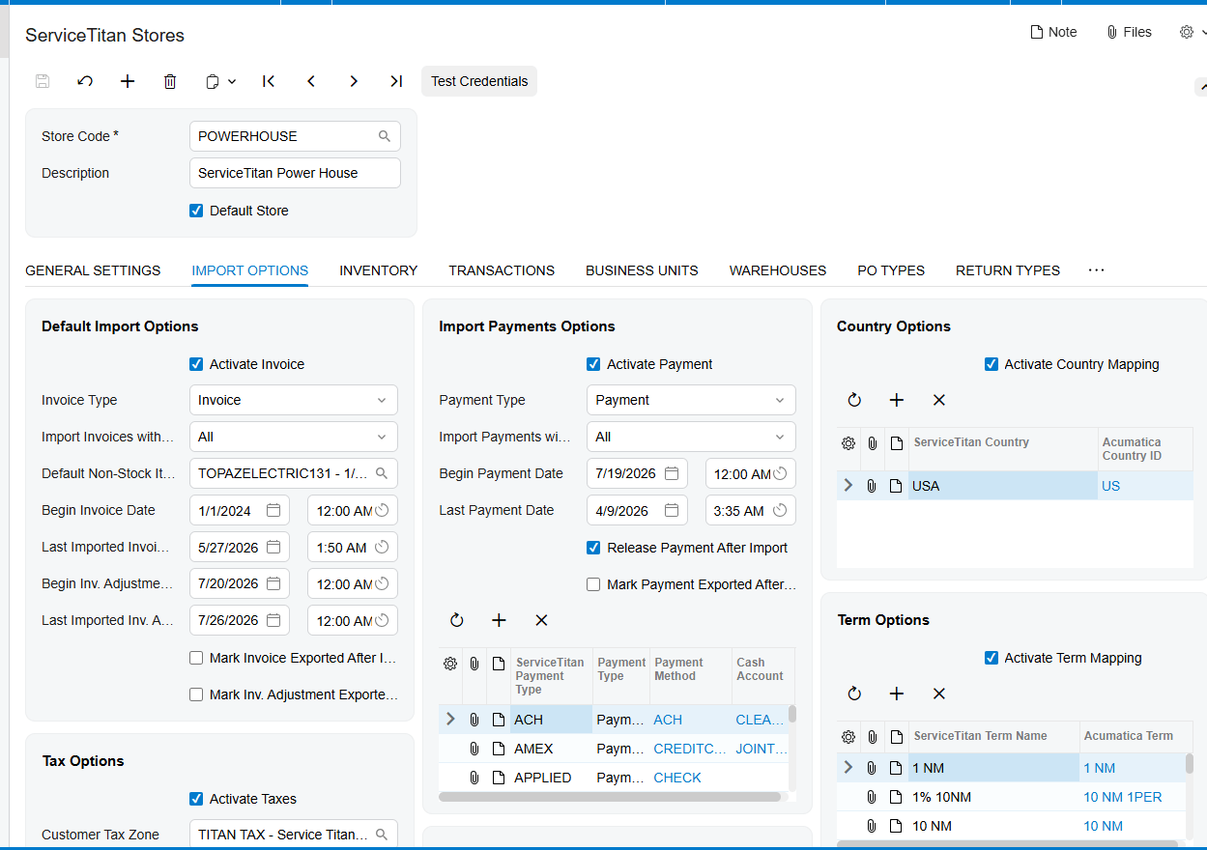Expand the USA country row arrow
The width and height of the screenshot is (1207, 850).
click(848, 485)
